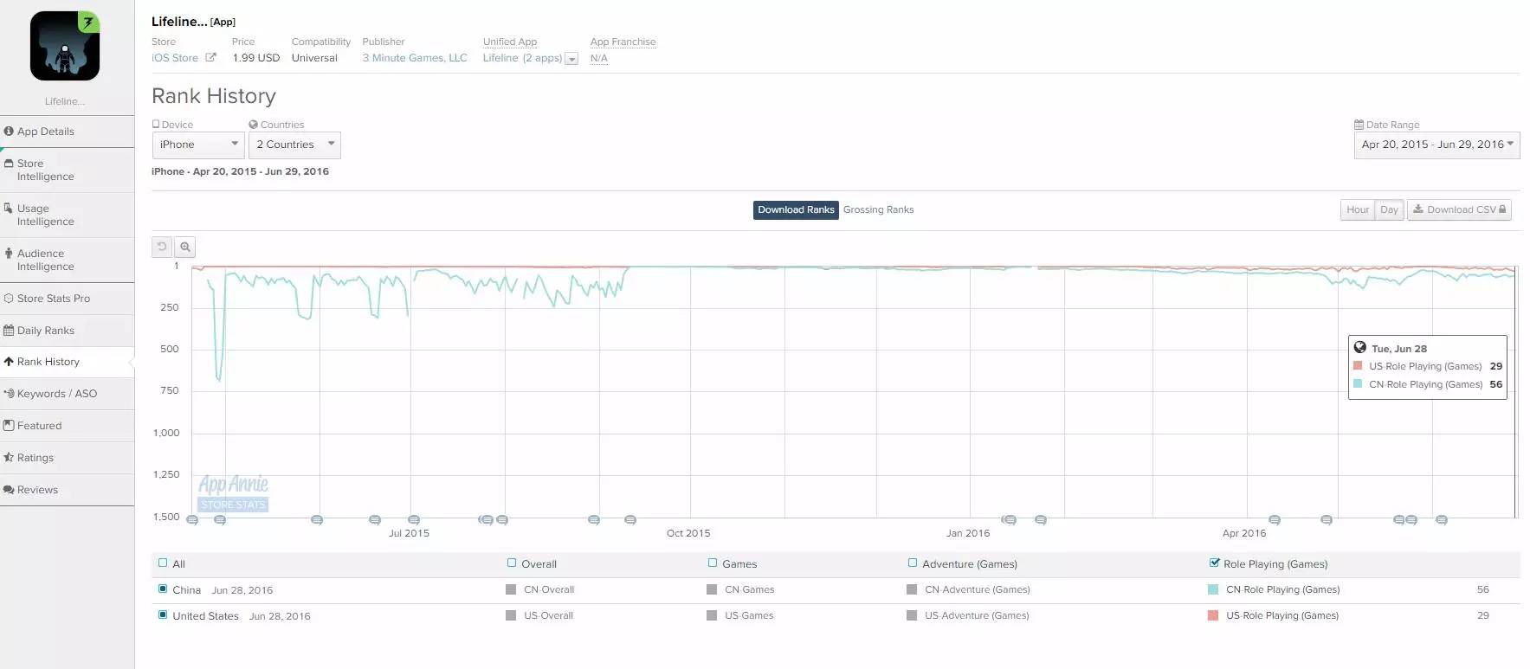Click the Rank History page heading
Viewport: 1530px width, 669px height.
[x=214, y=96]
